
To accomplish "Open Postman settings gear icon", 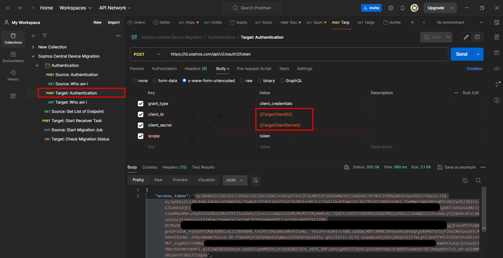I will click(x=391, y=8).
